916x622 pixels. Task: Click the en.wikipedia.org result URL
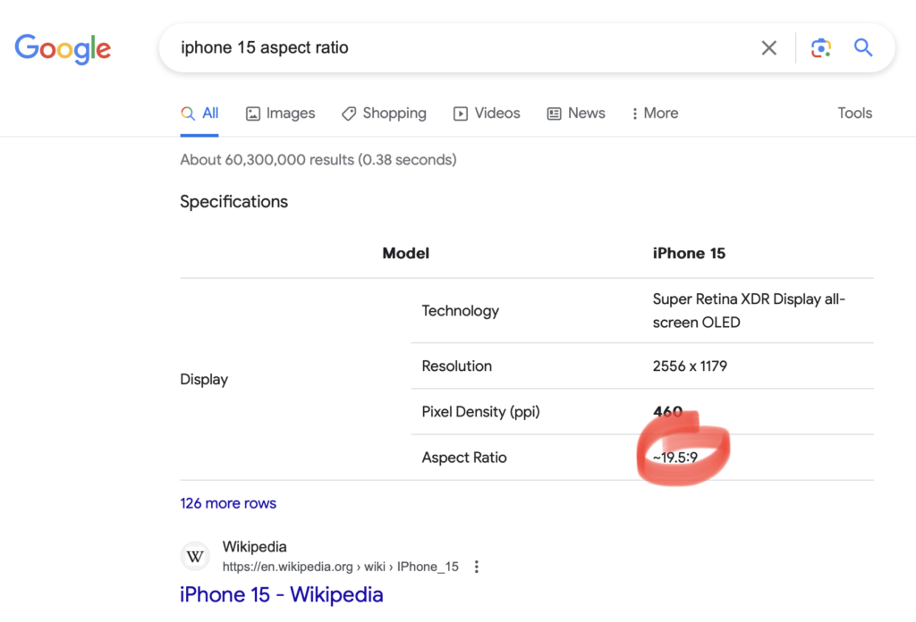tap(340, 567)
